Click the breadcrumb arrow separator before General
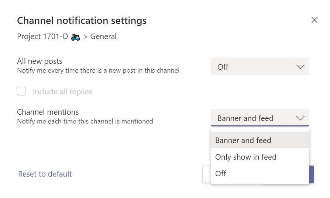This screenshot has width=330, height=198. click(85, 37)
